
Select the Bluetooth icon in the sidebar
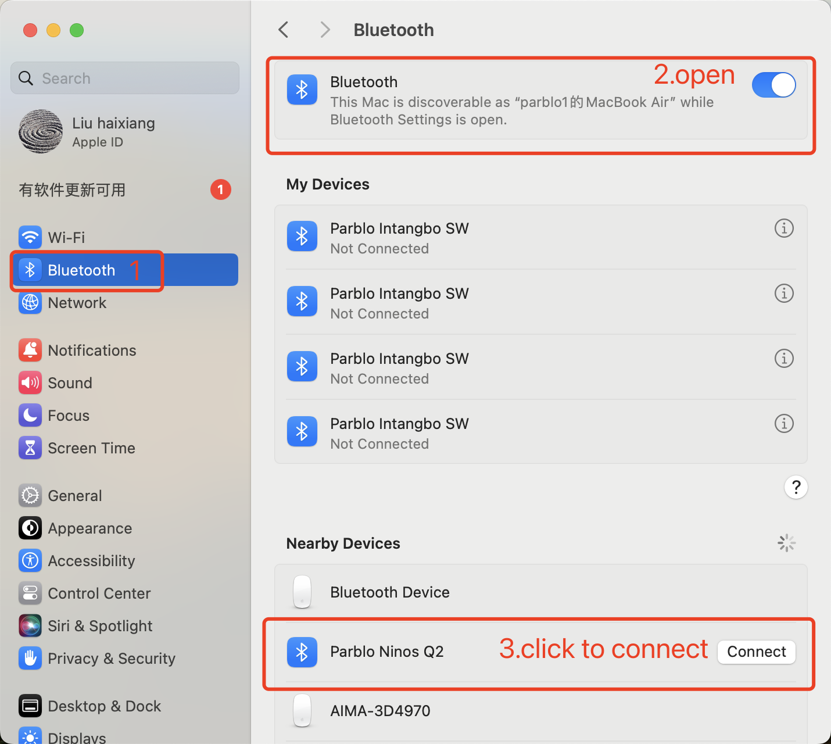30,270
